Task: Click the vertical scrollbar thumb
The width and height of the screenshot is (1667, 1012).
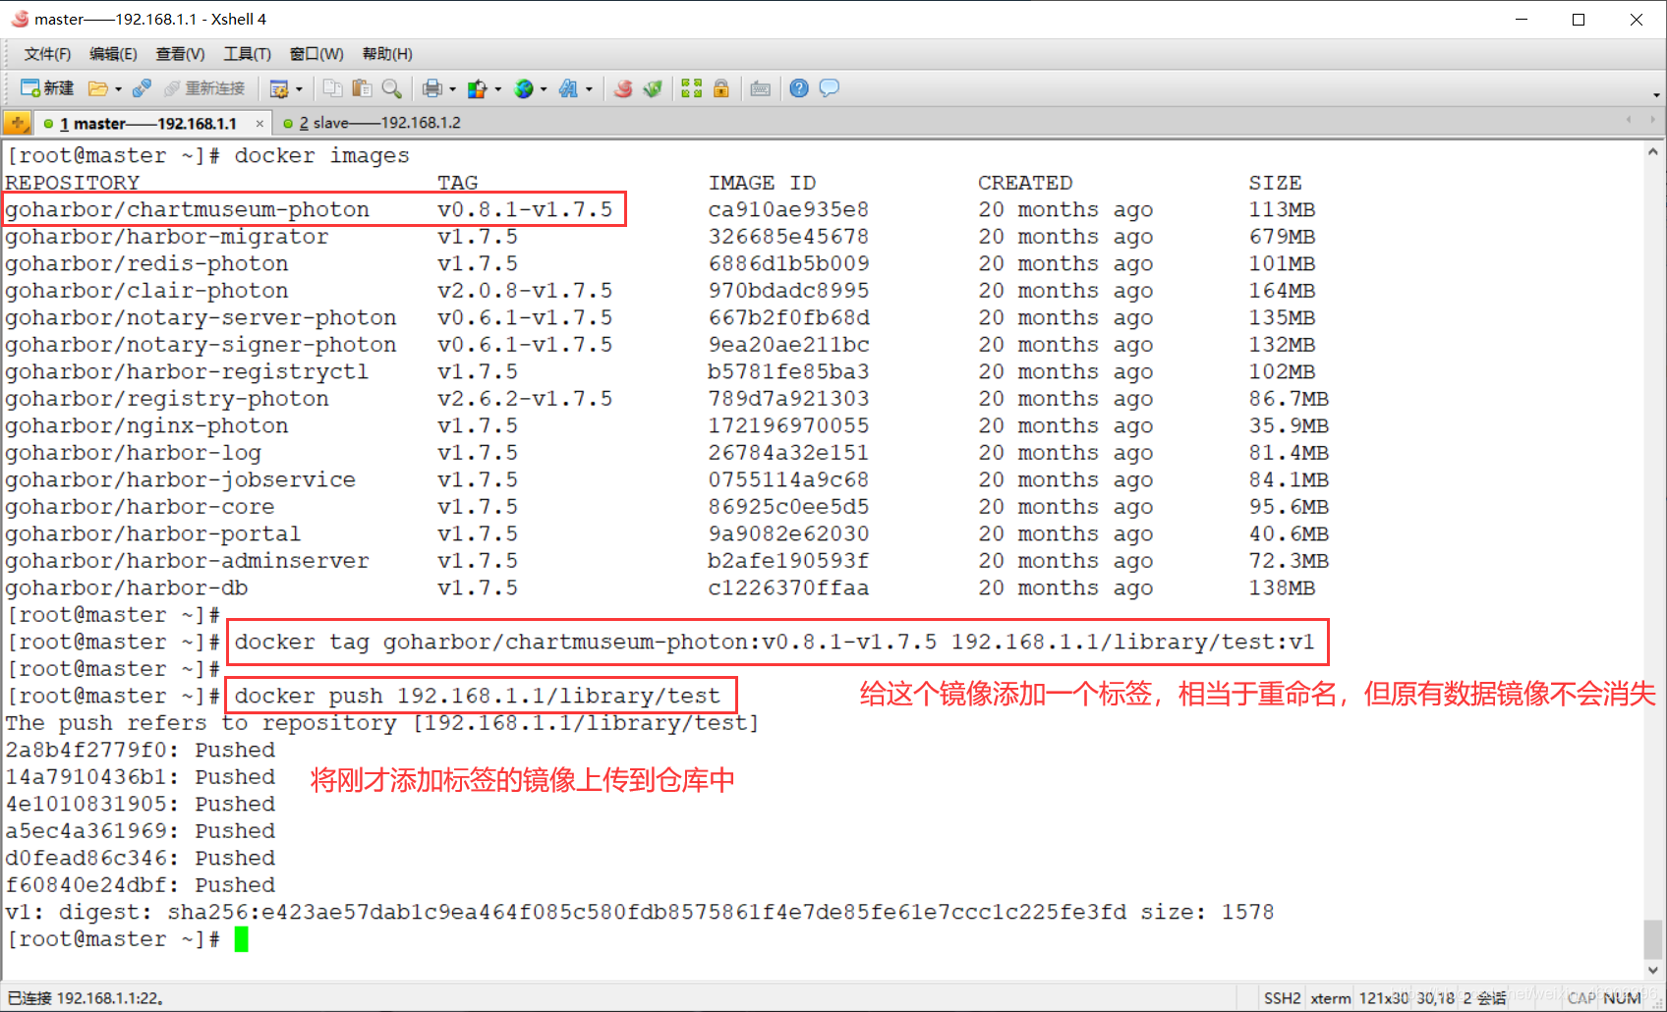Action: [1653, 938]
